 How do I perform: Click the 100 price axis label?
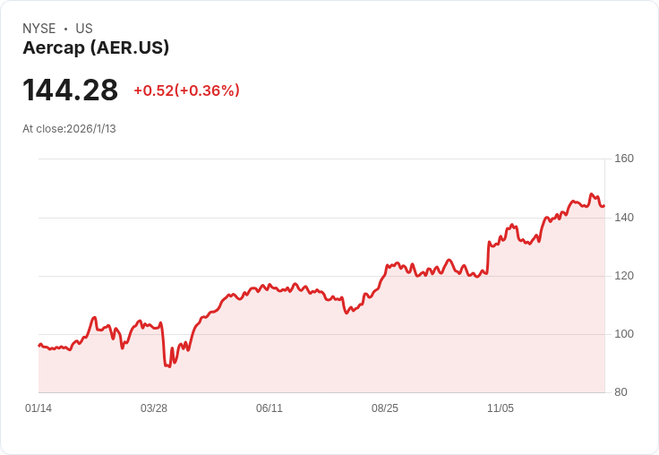tap(624, 334)
